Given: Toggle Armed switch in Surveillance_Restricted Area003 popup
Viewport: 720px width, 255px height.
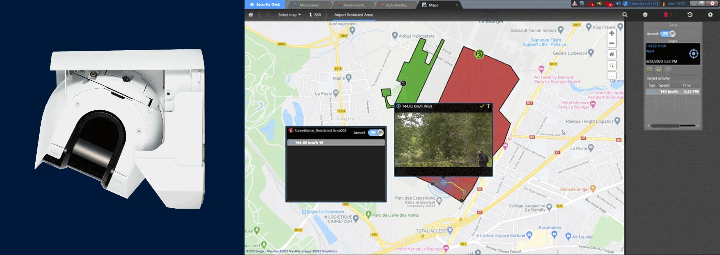Looking at the screenshot, I should (376, 133).
